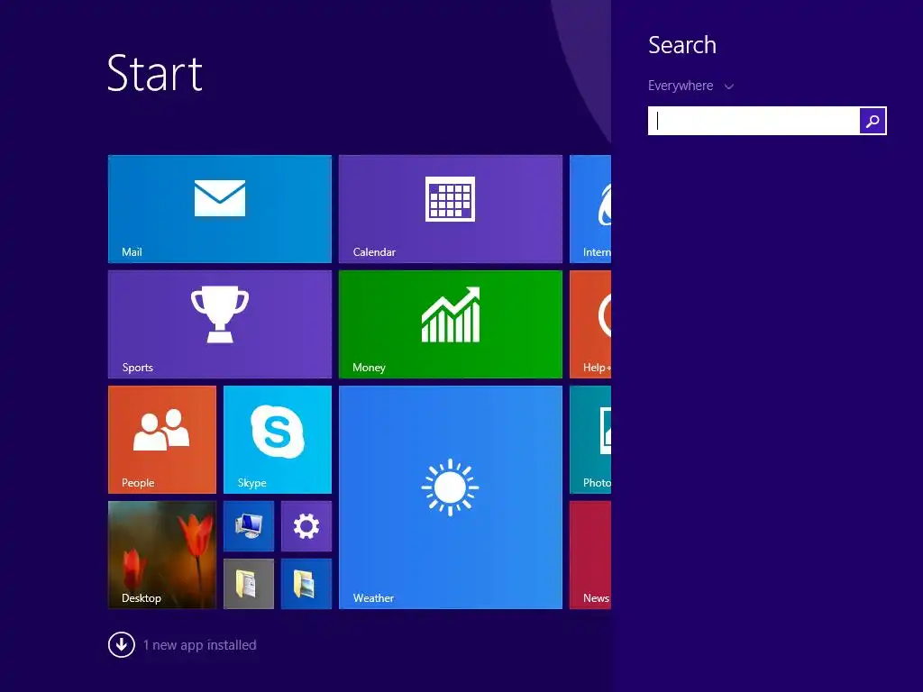Open the PC settings gear tile

click(x=306, y=526)
